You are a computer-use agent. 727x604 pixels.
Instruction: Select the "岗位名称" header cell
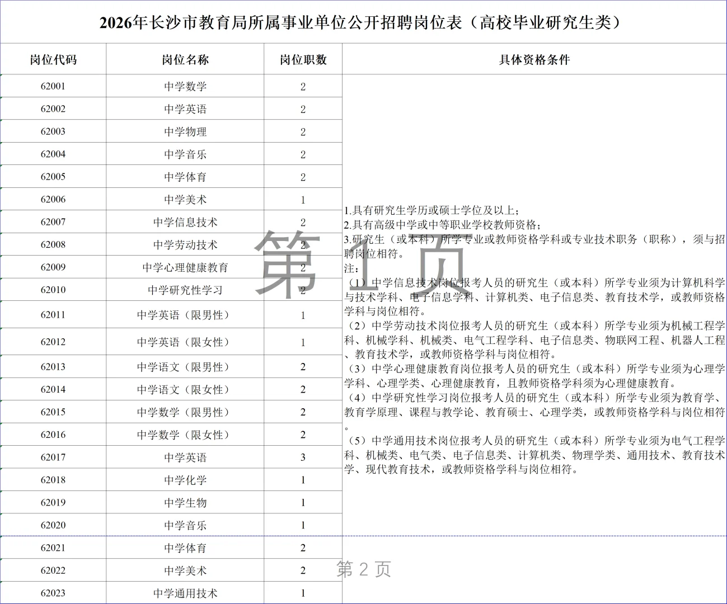tap(185, 59)
